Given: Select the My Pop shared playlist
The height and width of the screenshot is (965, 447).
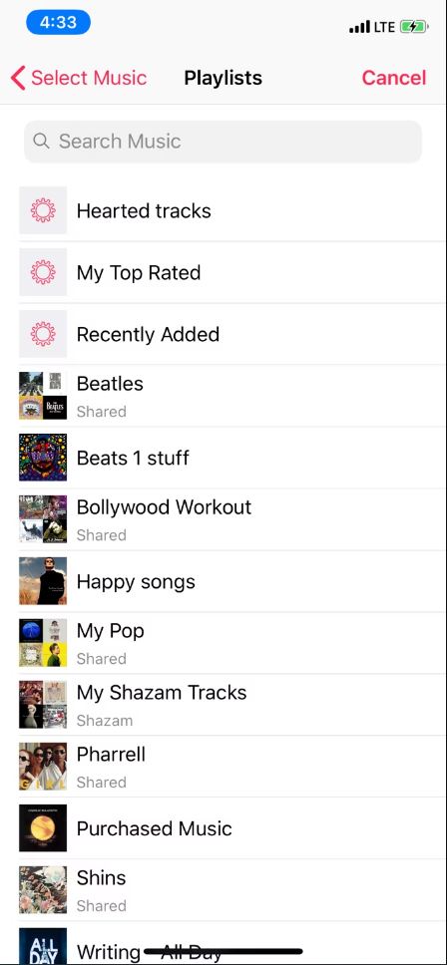Looking at the screenshot, I should pyautogui.click(x=232, y=643).
